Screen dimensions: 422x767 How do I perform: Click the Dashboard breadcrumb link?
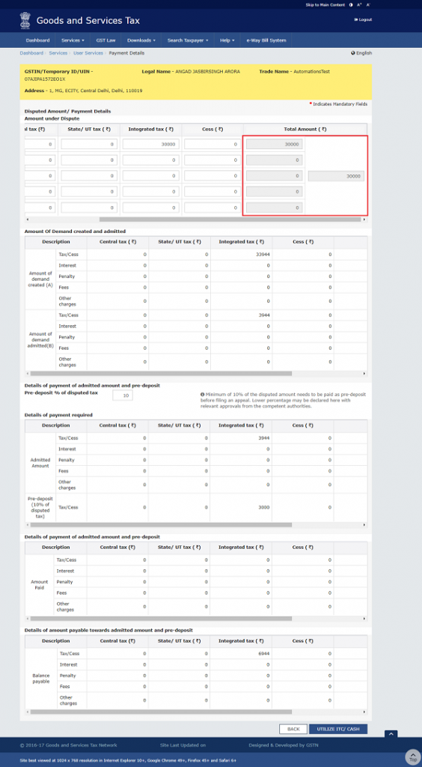pos(31,53)
